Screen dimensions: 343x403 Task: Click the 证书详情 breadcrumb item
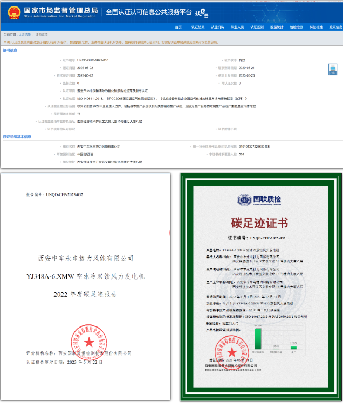click(x=42, y=34)
